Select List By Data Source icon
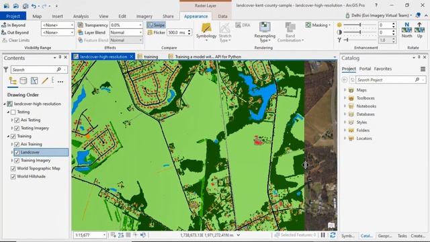 click(24, 81)
